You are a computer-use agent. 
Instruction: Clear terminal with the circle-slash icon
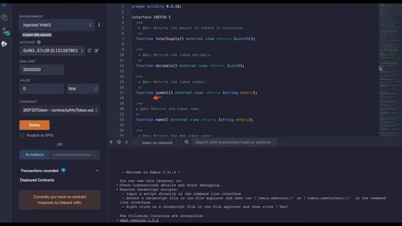[119, 142]
